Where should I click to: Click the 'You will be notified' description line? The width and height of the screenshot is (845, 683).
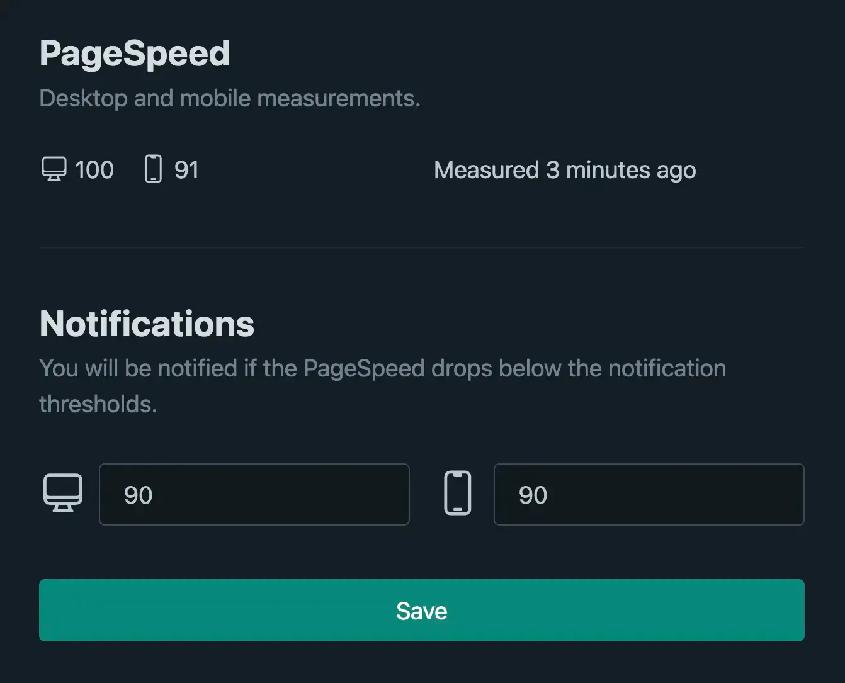383,368
